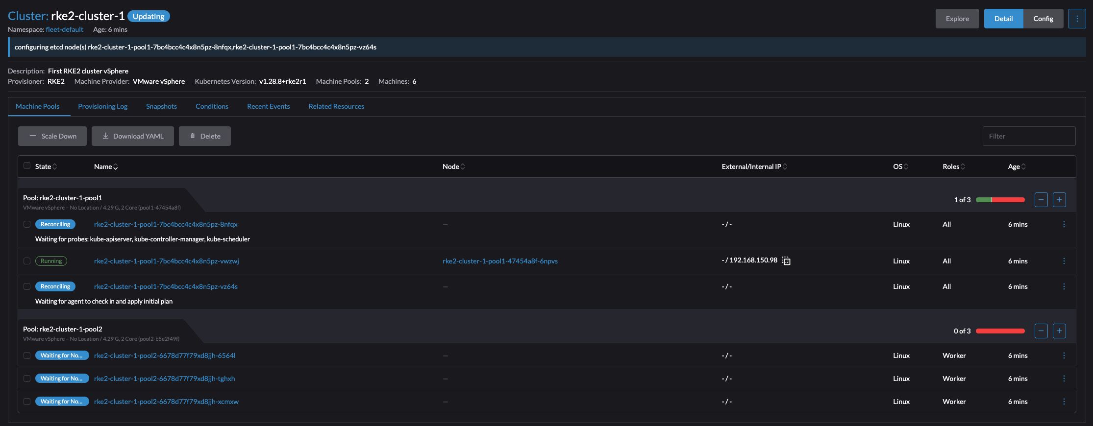Click the Cluster: breadcrumb link
Viewport: 1093px width, 426px height.
[28, 16]
